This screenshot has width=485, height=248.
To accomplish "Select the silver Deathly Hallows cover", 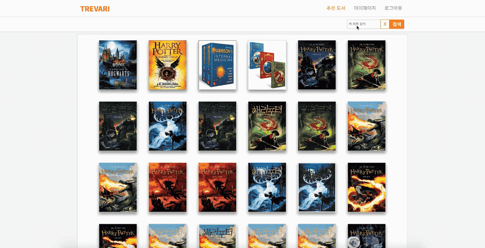I will click(x=366, y=236).
